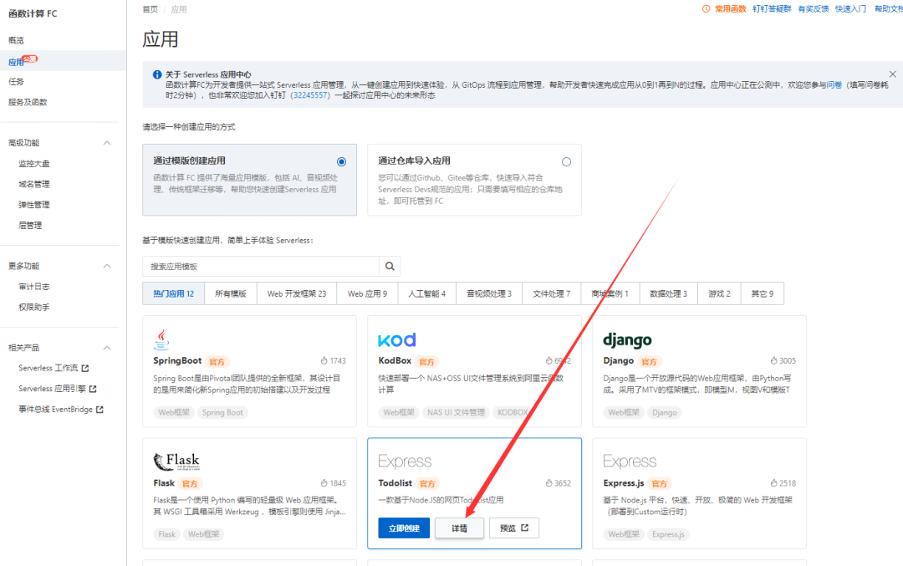This screenshot has height=566, width=903.
Task: Open the 32245557 DingTalk group link
Action: tap(310, 95)
